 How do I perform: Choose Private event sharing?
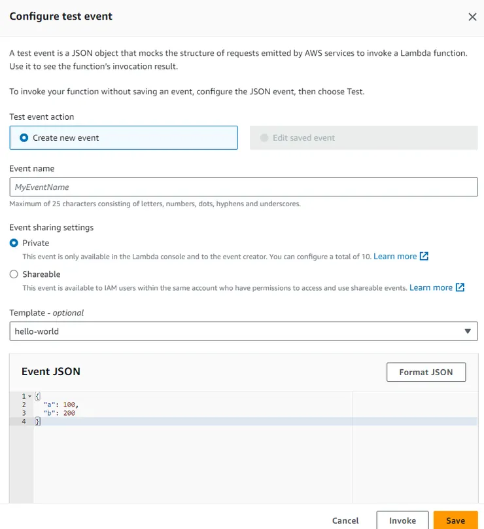(x=14, y=243)
